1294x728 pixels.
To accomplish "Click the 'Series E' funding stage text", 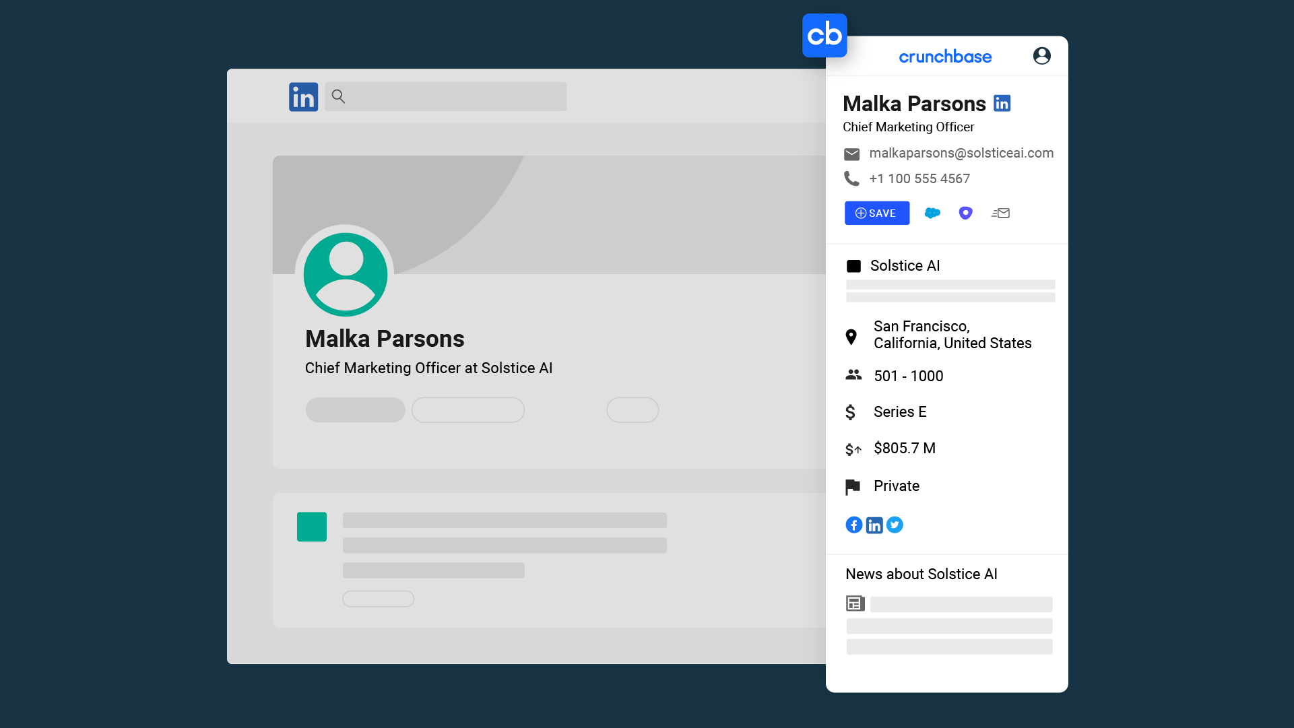I will tap(900, 411).
